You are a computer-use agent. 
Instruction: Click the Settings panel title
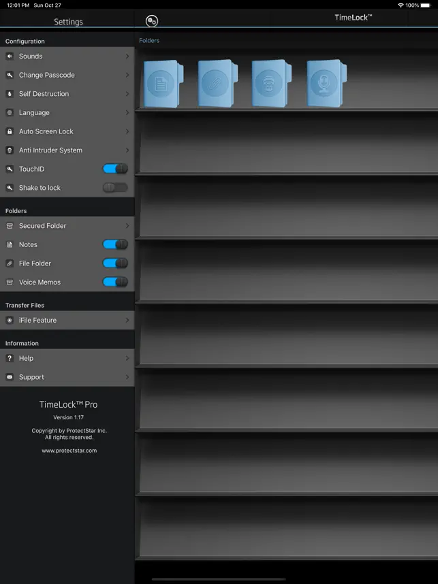pos(68,22)
